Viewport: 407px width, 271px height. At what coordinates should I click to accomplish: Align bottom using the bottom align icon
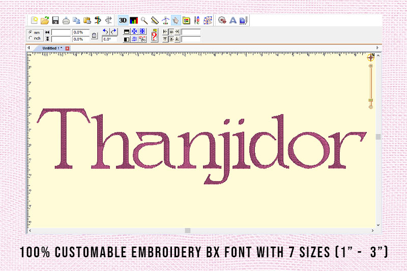pos(177,39)
